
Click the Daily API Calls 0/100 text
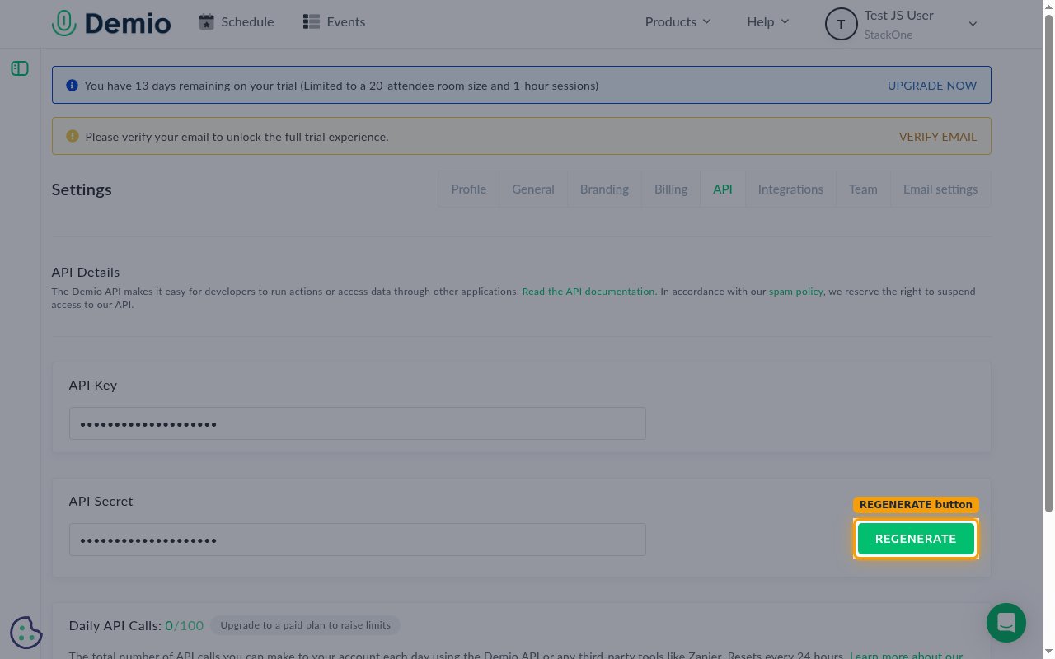click(x=136, y=625)
